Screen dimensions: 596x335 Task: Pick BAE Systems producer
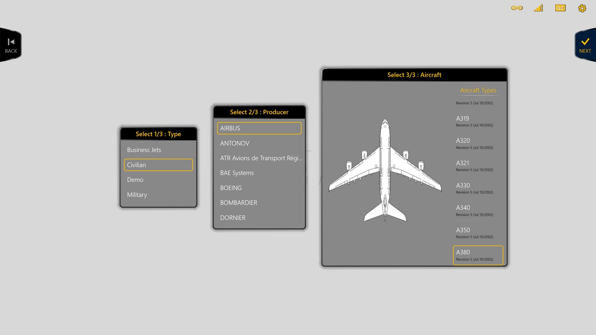(x=259, y=173)
